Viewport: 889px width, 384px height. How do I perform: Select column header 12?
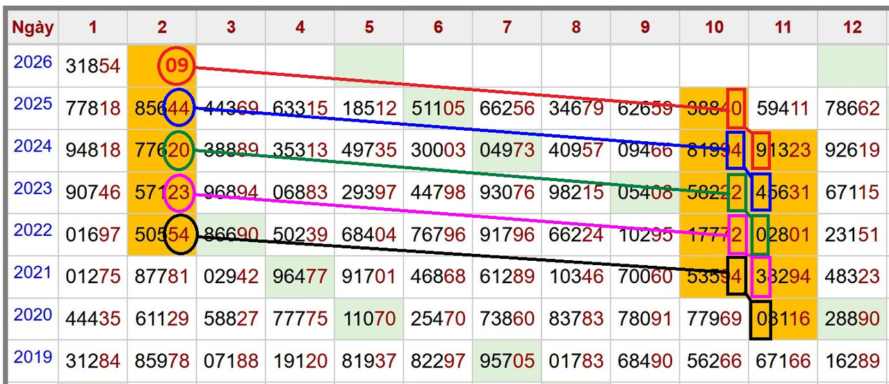tap(852, 26)
